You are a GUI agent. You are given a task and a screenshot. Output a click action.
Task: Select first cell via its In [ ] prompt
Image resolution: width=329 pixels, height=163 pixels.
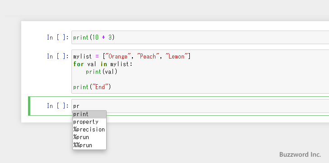tap(58, 37)
